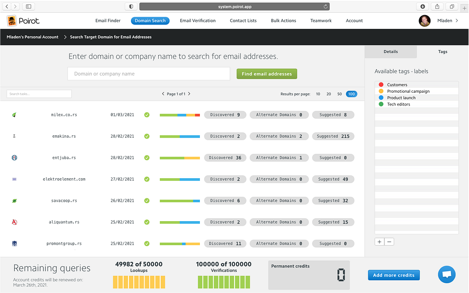The width and height of the screenshot is (469, 293).
Task: Click green check status for aliquantum.rs
Action: pos(147,222)
